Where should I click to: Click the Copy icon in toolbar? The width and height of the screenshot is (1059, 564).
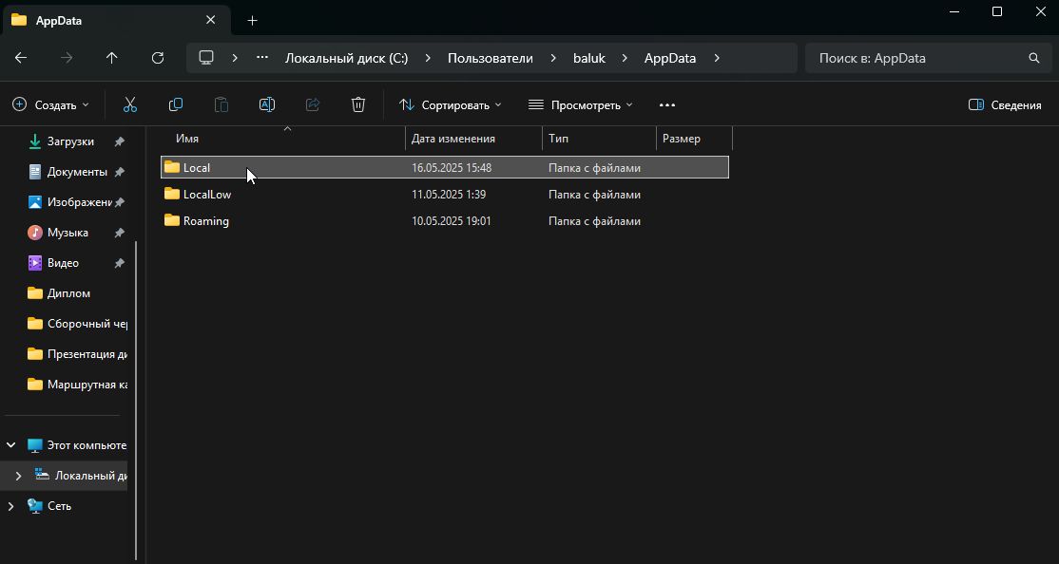176,104
